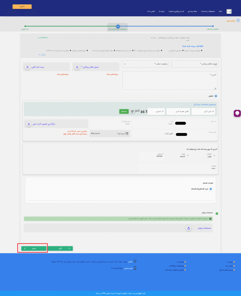Open the 'محصولات و خدمات' menu item
The height and width of the screenshot is (296, 241).
pos(208,11)
